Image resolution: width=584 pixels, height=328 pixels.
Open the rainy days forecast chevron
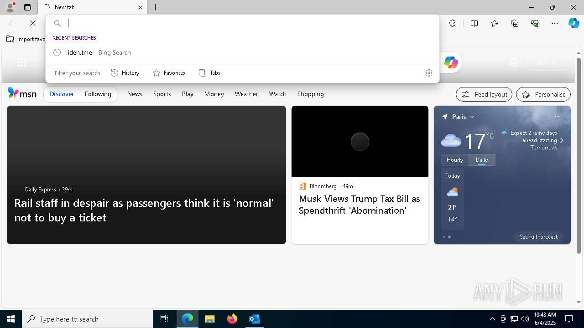coord(562,140)
